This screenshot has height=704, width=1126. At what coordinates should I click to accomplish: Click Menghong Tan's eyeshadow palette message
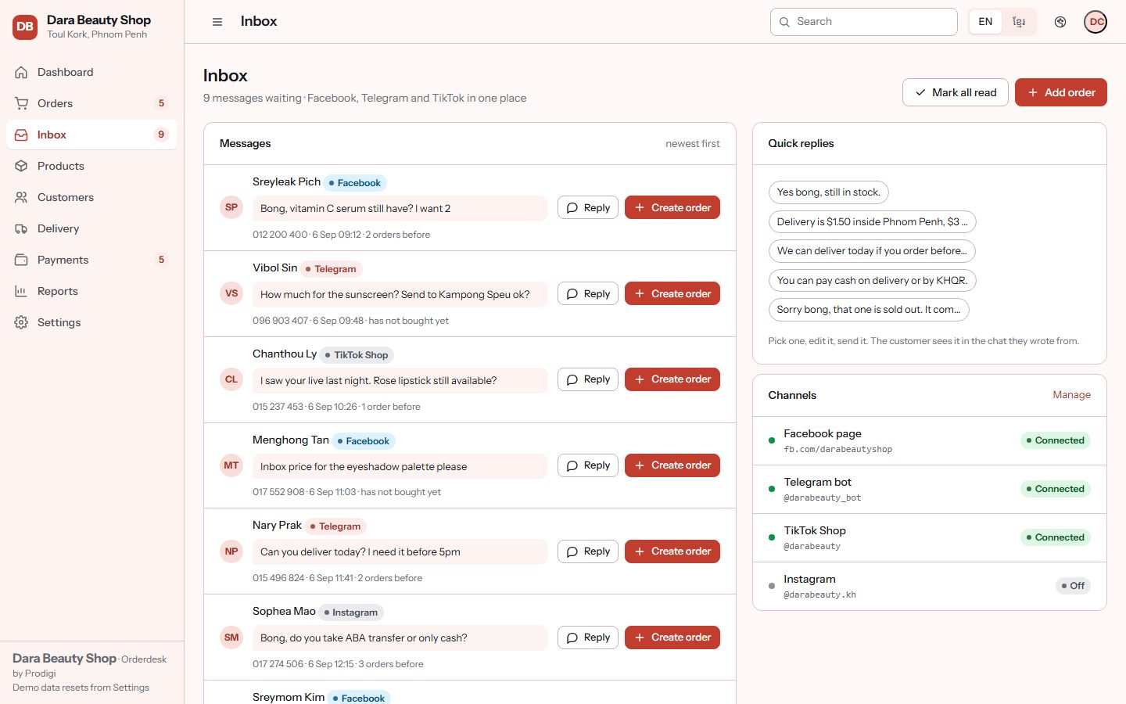pyautogui.click(x=400, y=466)
